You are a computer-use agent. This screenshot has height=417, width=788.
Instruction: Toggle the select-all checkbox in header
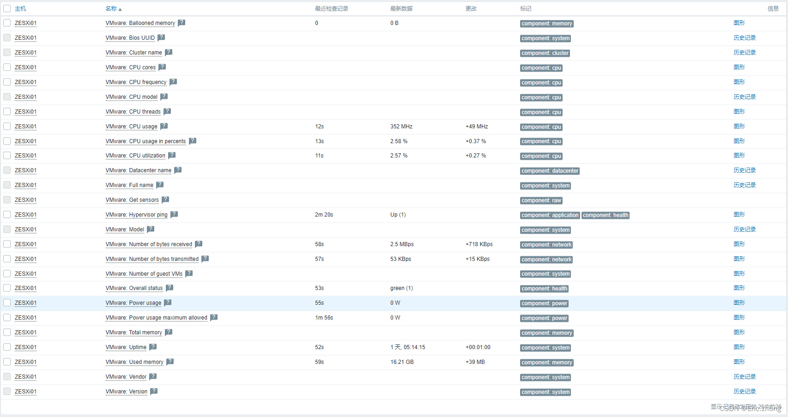7,8
